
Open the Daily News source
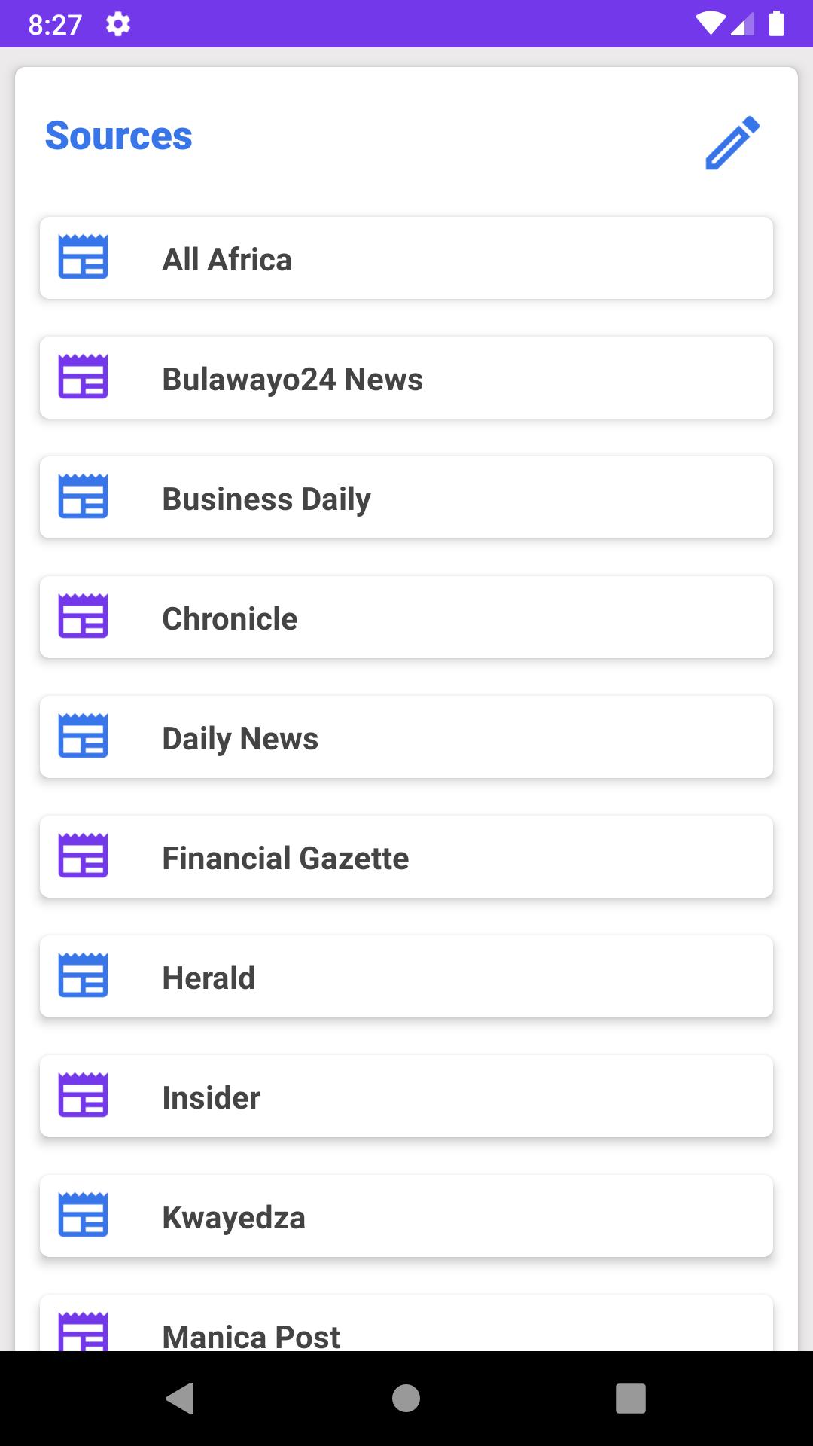406,737
